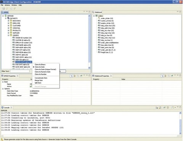Click the Filter Text input field
The width and height of the screenshot is (183, 141).
click(x=20, y=71)
